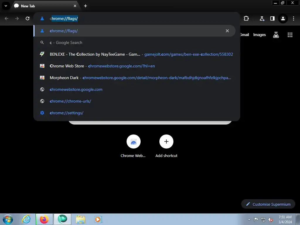Click Customise Supermium button

click(268, 204)
